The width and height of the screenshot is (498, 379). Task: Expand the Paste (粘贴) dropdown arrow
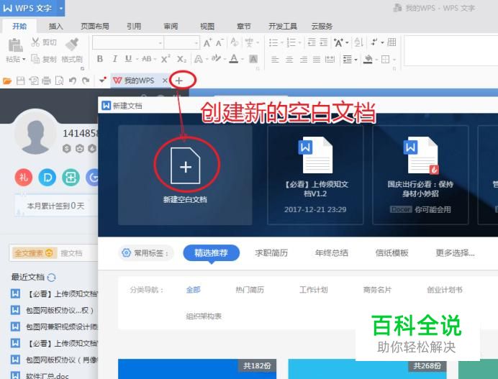(x=24, y=60)
